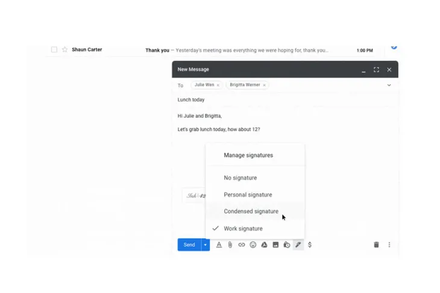Select Personal signature option
The width and height of the screenshot is (440, 293).
[x=255, y=195]
